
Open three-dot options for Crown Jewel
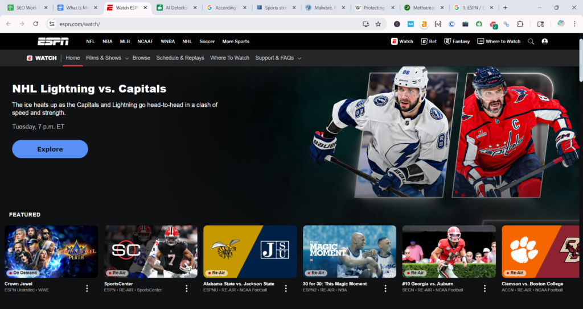pos(87,288)
